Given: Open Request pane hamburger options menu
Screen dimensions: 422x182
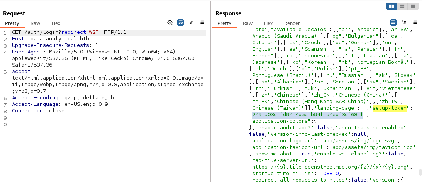Looking at the screenshot, I should click(x=202, y=23).
